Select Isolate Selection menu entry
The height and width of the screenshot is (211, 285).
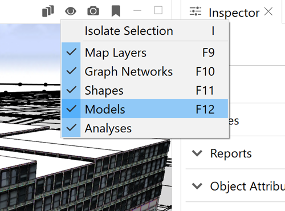pos(145,31)
